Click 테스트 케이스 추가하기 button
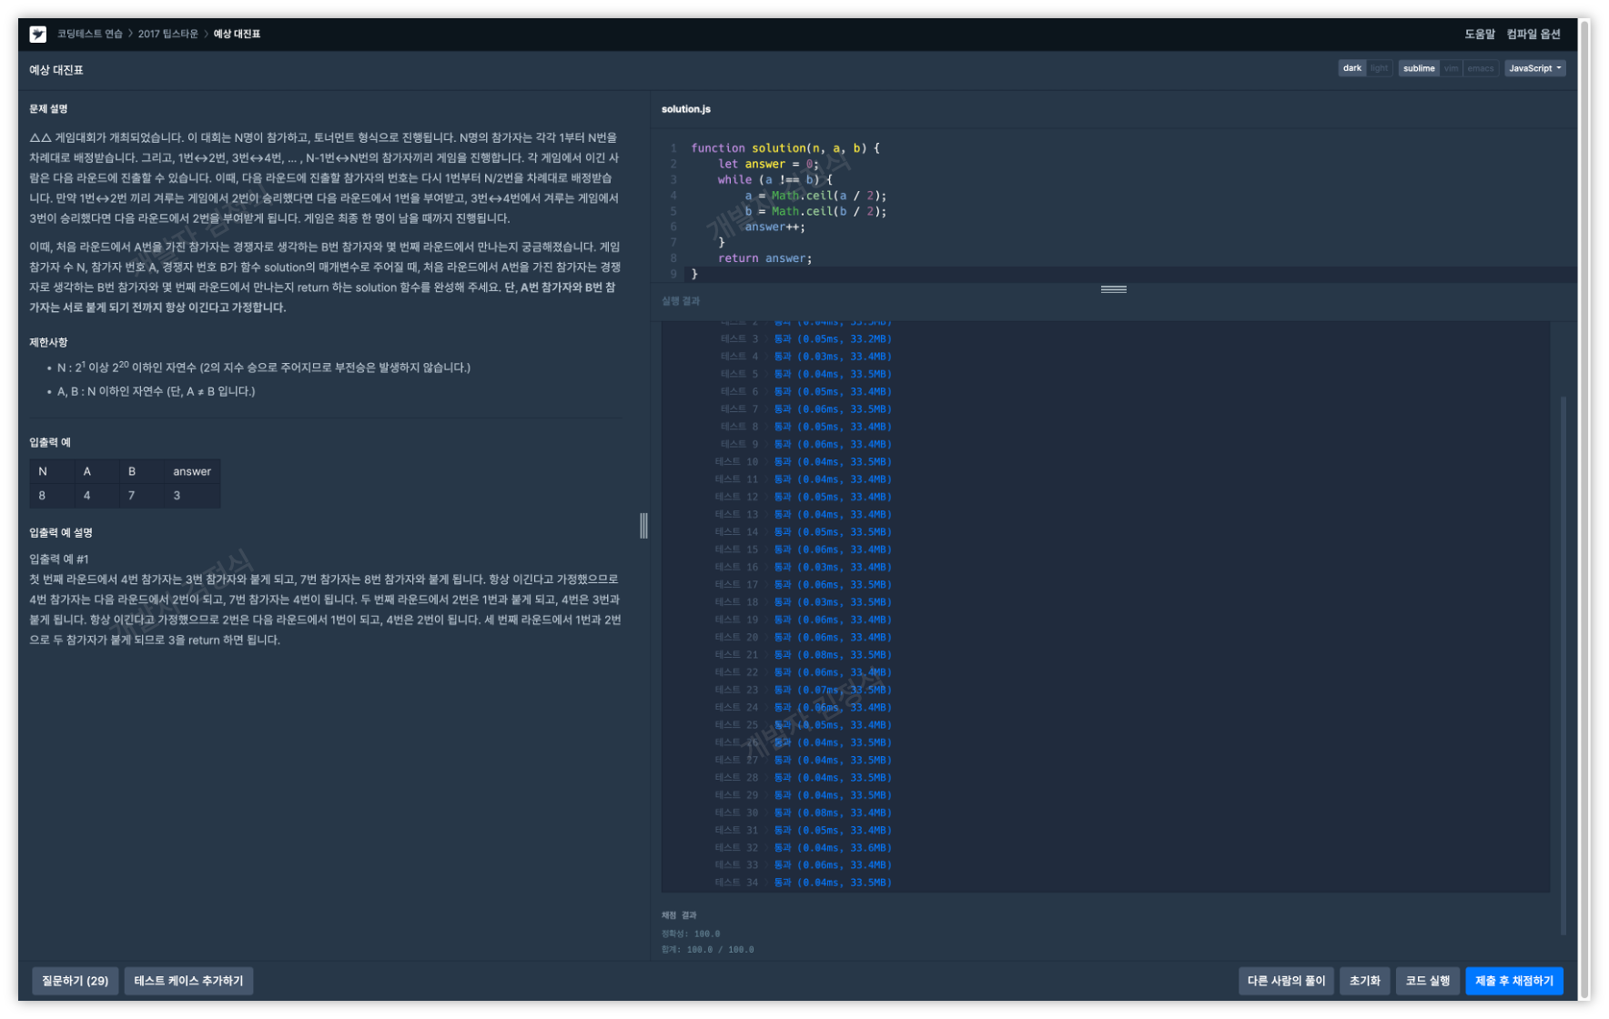The height and width of the screenshot is (1019, 1609). pos(188,981)
